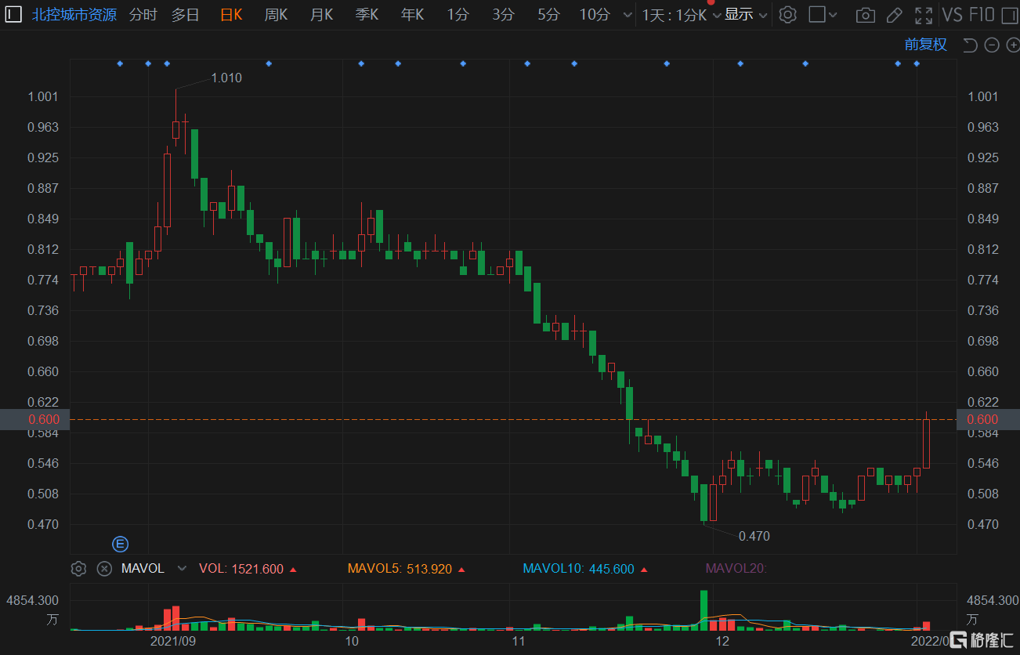
Task: Open chart settings gear in top toolbar
Action: (788, 15)
